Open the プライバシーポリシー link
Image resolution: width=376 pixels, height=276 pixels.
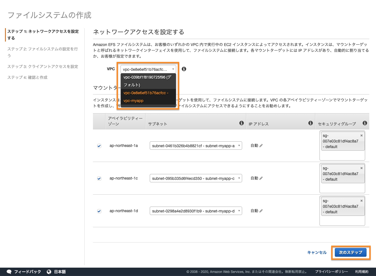tap(331, 272)
